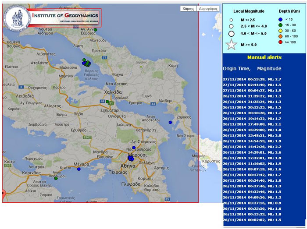The height and width of the screenshot is (229, 307).
Task: Click the green marker near Άγιοι Θεόδωροι
Action: tap(56, 178)
